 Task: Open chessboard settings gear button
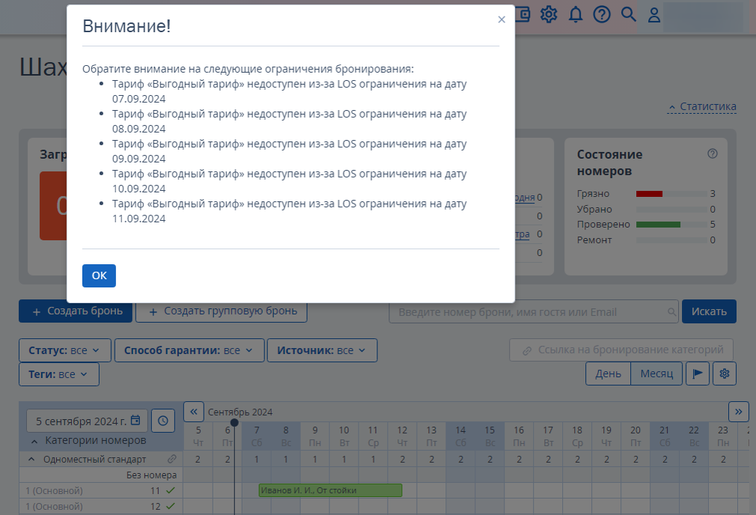pyautogui.click(x=724, y=374)
